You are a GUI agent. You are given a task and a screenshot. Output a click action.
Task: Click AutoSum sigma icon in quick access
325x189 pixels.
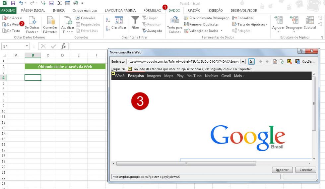(x=59, y=3)
